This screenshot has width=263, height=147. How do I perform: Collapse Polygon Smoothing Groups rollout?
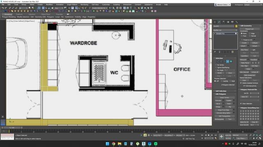point(249,108)
